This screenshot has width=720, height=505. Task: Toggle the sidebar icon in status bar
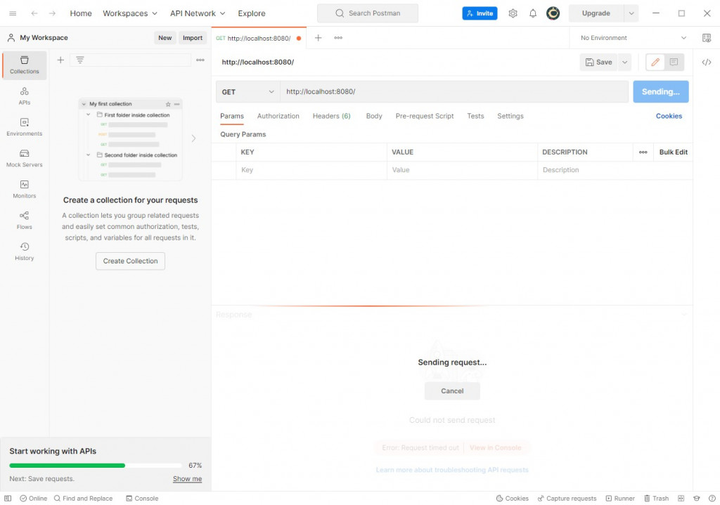pos(8,498)
